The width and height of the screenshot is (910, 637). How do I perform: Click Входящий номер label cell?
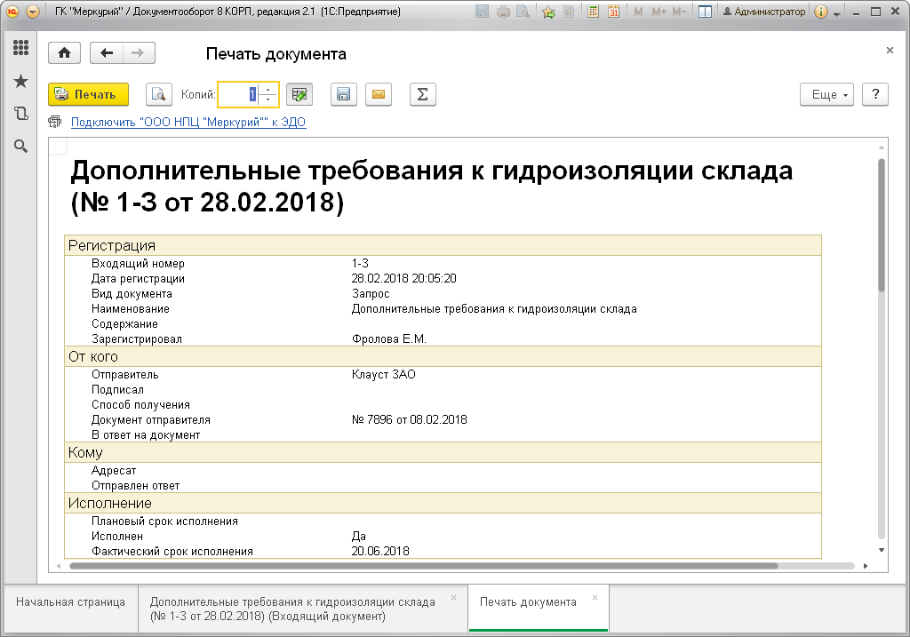point(138,263)
